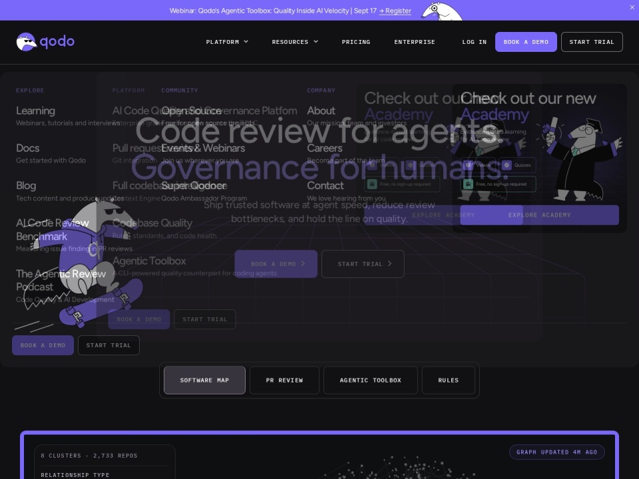
Task: Switch to the Rules tab
Action: (x=448, y=380)
